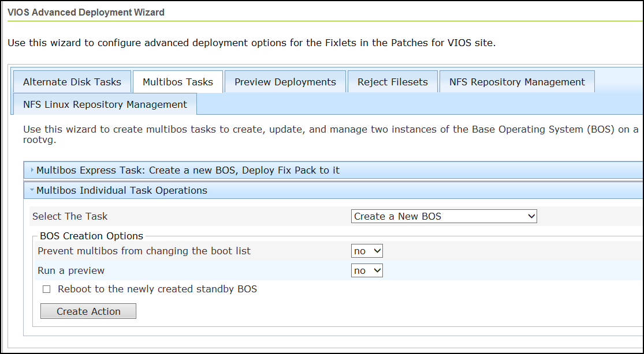Open the Select The Task dropdown
The height and width of the screenshot is (354, 644).
click(x=444, y=216)
